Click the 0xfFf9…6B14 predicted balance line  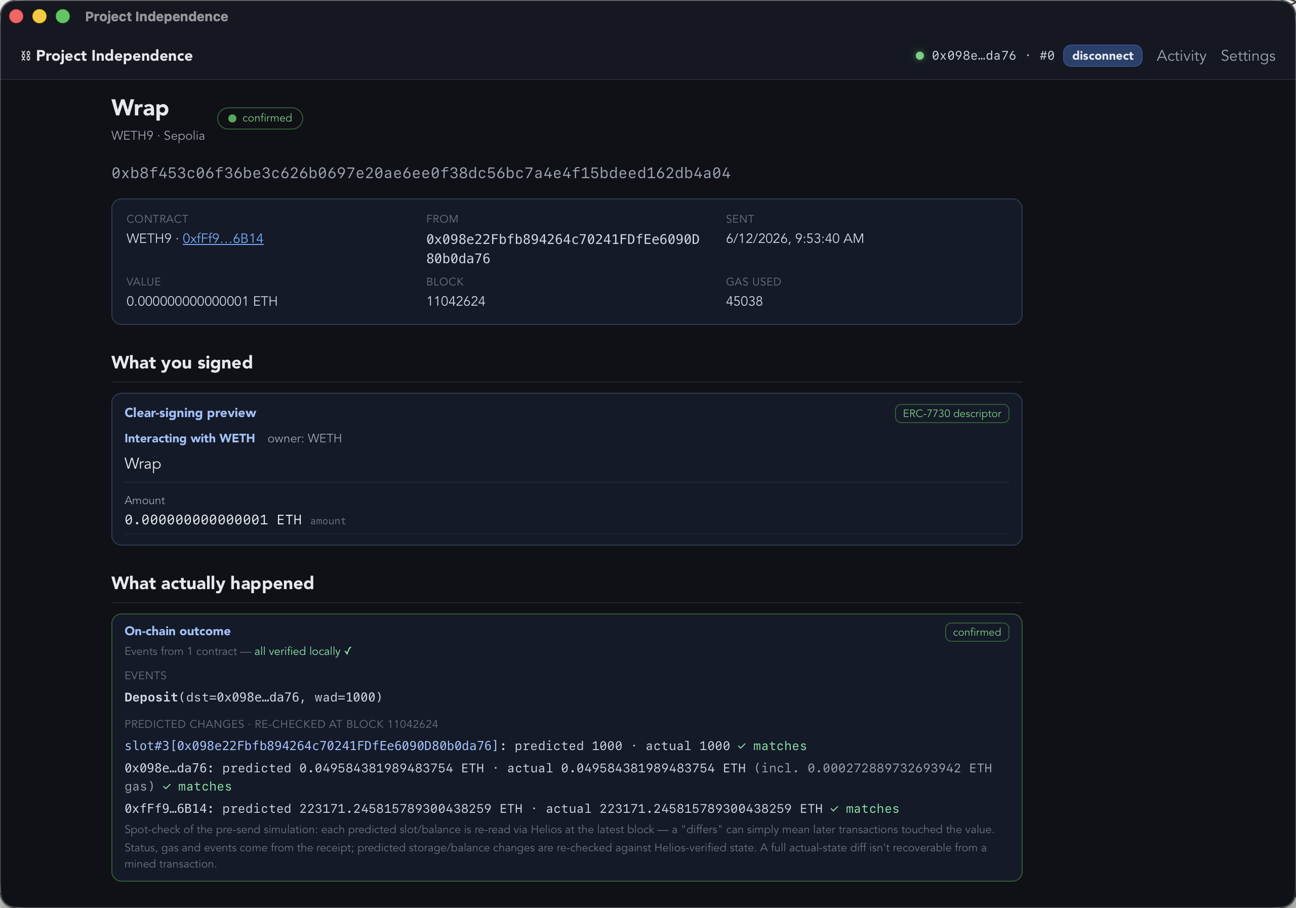click(511, 809)
